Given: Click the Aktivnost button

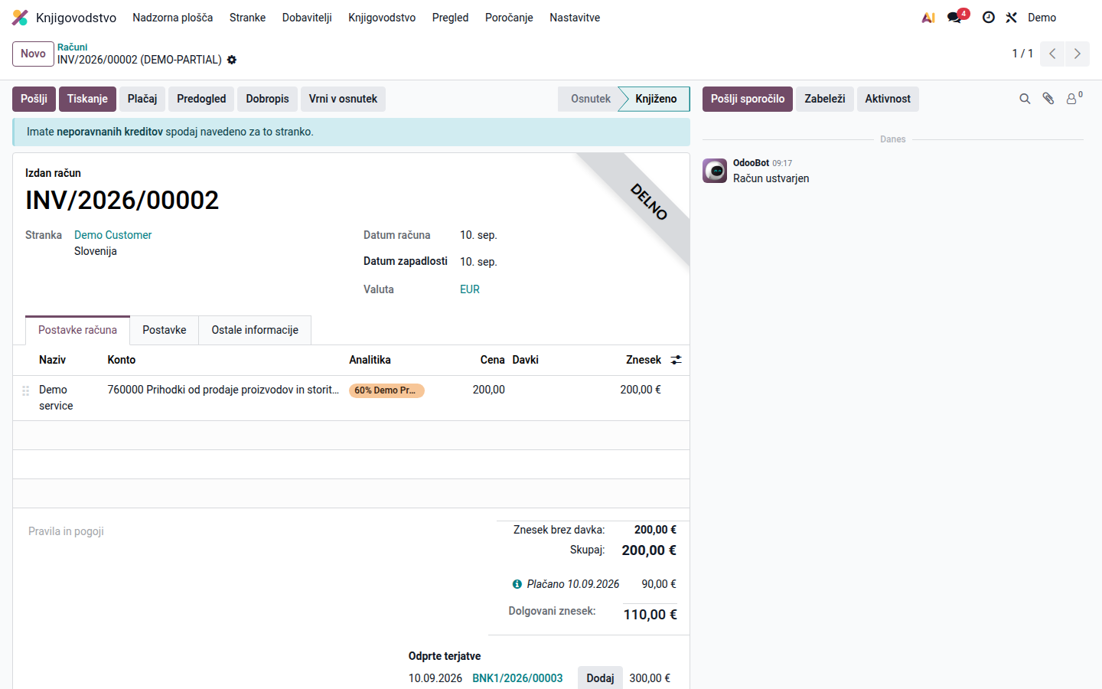Looking at the screenshot, I should tap(888, 99).
